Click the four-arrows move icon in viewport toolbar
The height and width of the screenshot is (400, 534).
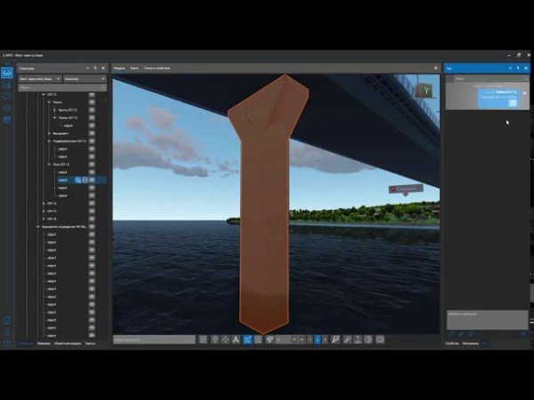pos(225,340)
